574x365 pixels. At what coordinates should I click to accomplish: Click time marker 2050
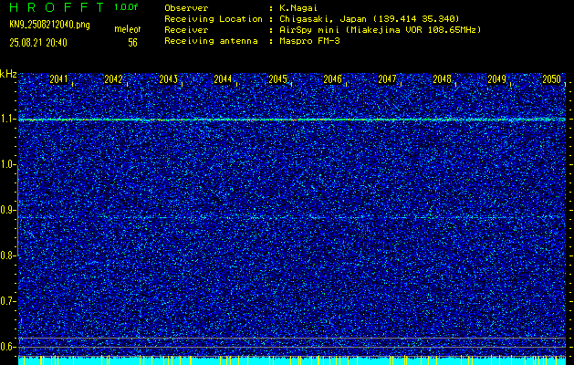(552, 79)
